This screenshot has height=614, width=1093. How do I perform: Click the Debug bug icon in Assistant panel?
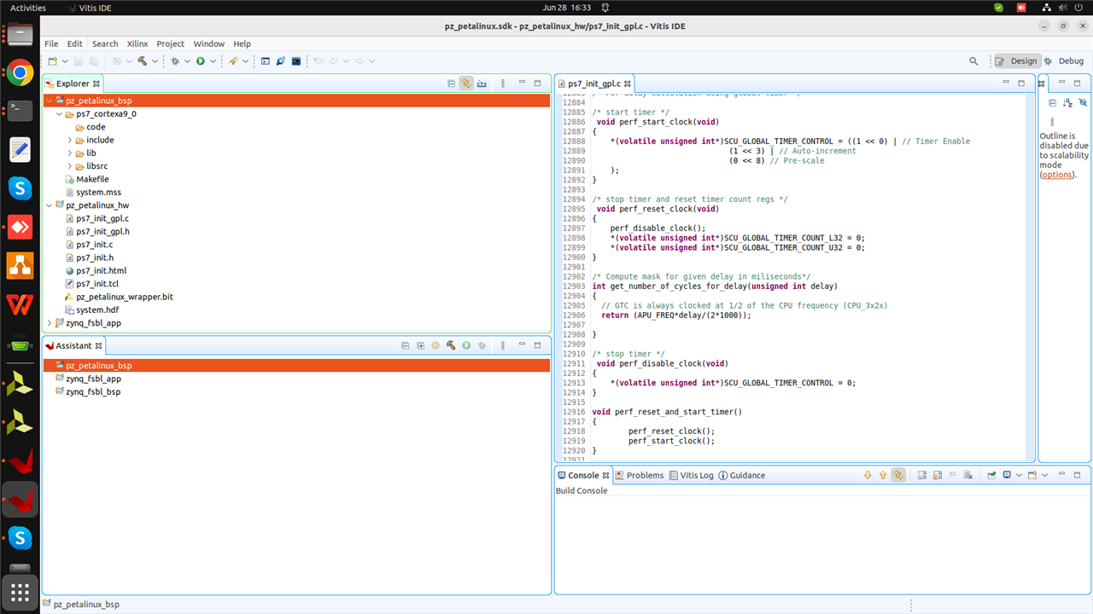coord(482,345)
